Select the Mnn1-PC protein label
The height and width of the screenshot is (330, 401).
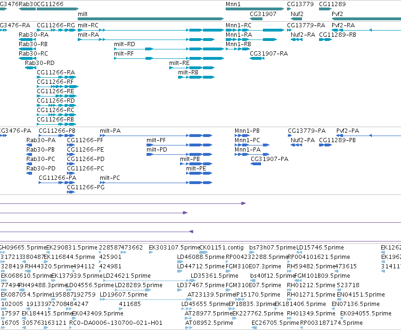pos(247,140)
